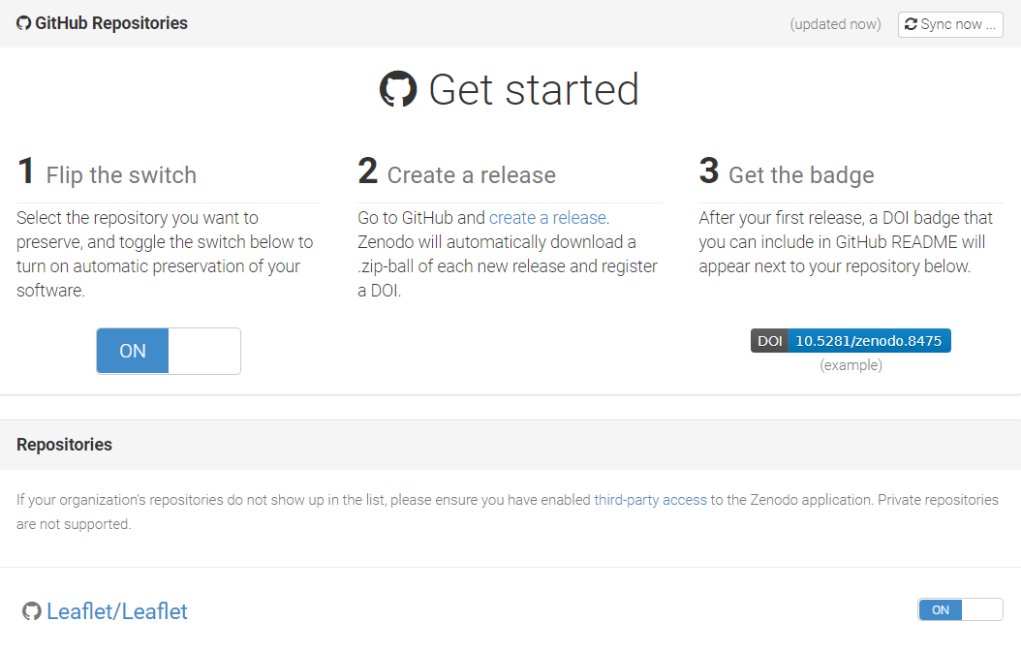Select the Repositories section header
The image size is (1021, 653).
click(x=64, y=444)
